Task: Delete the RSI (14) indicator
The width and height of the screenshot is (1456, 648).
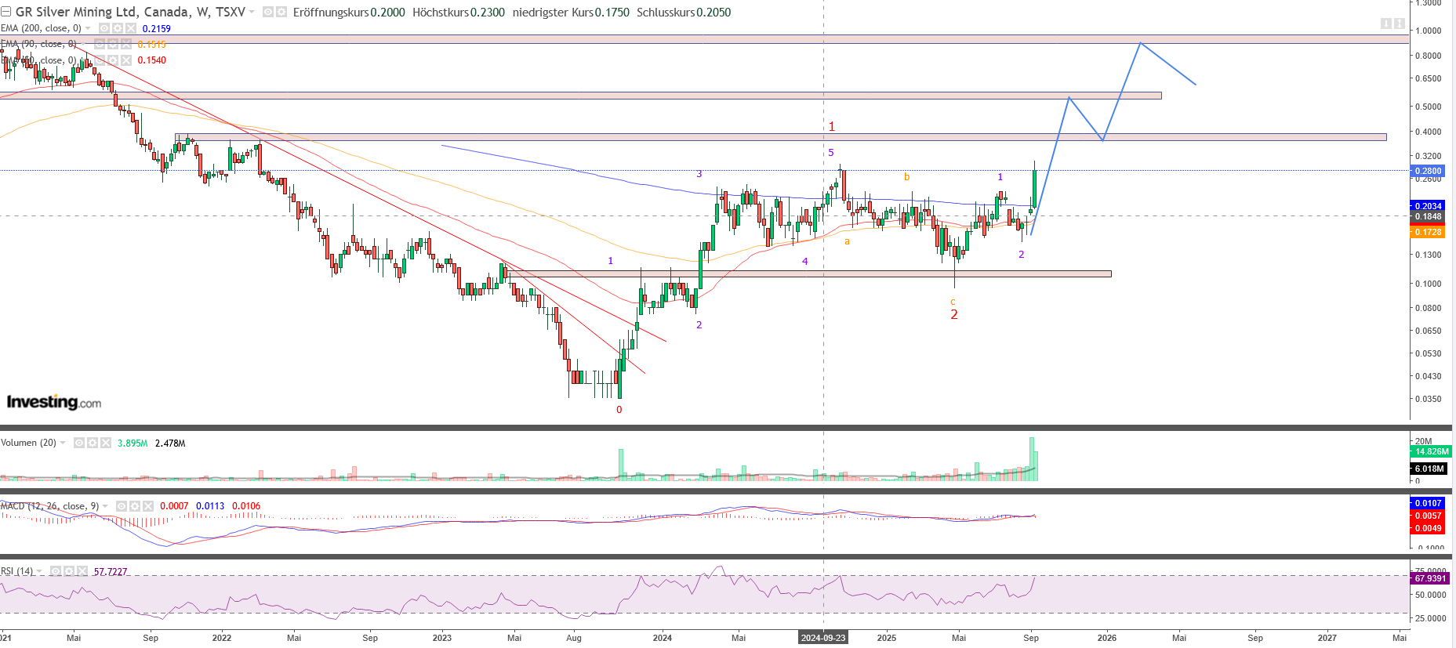Action: tap(82, 571)
